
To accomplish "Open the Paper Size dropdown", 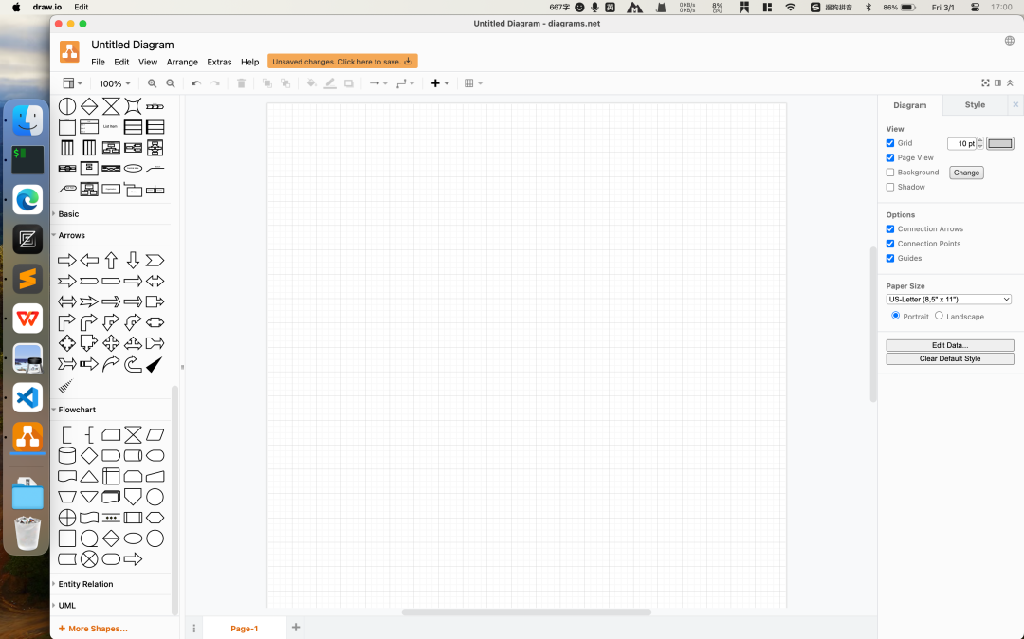I will (x=948, y=300).
